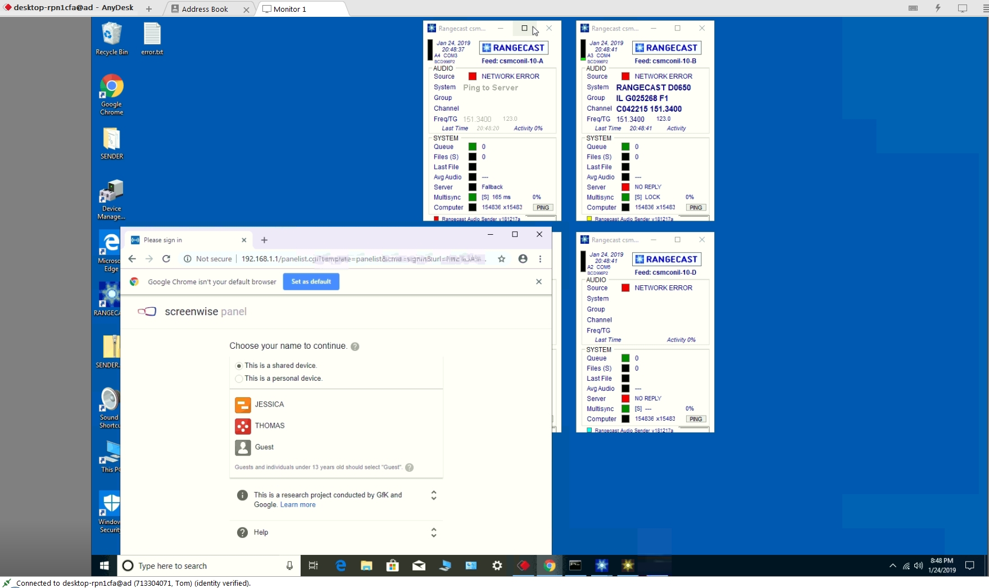
Task: Expand the Help section
Action: click(434, 532)
